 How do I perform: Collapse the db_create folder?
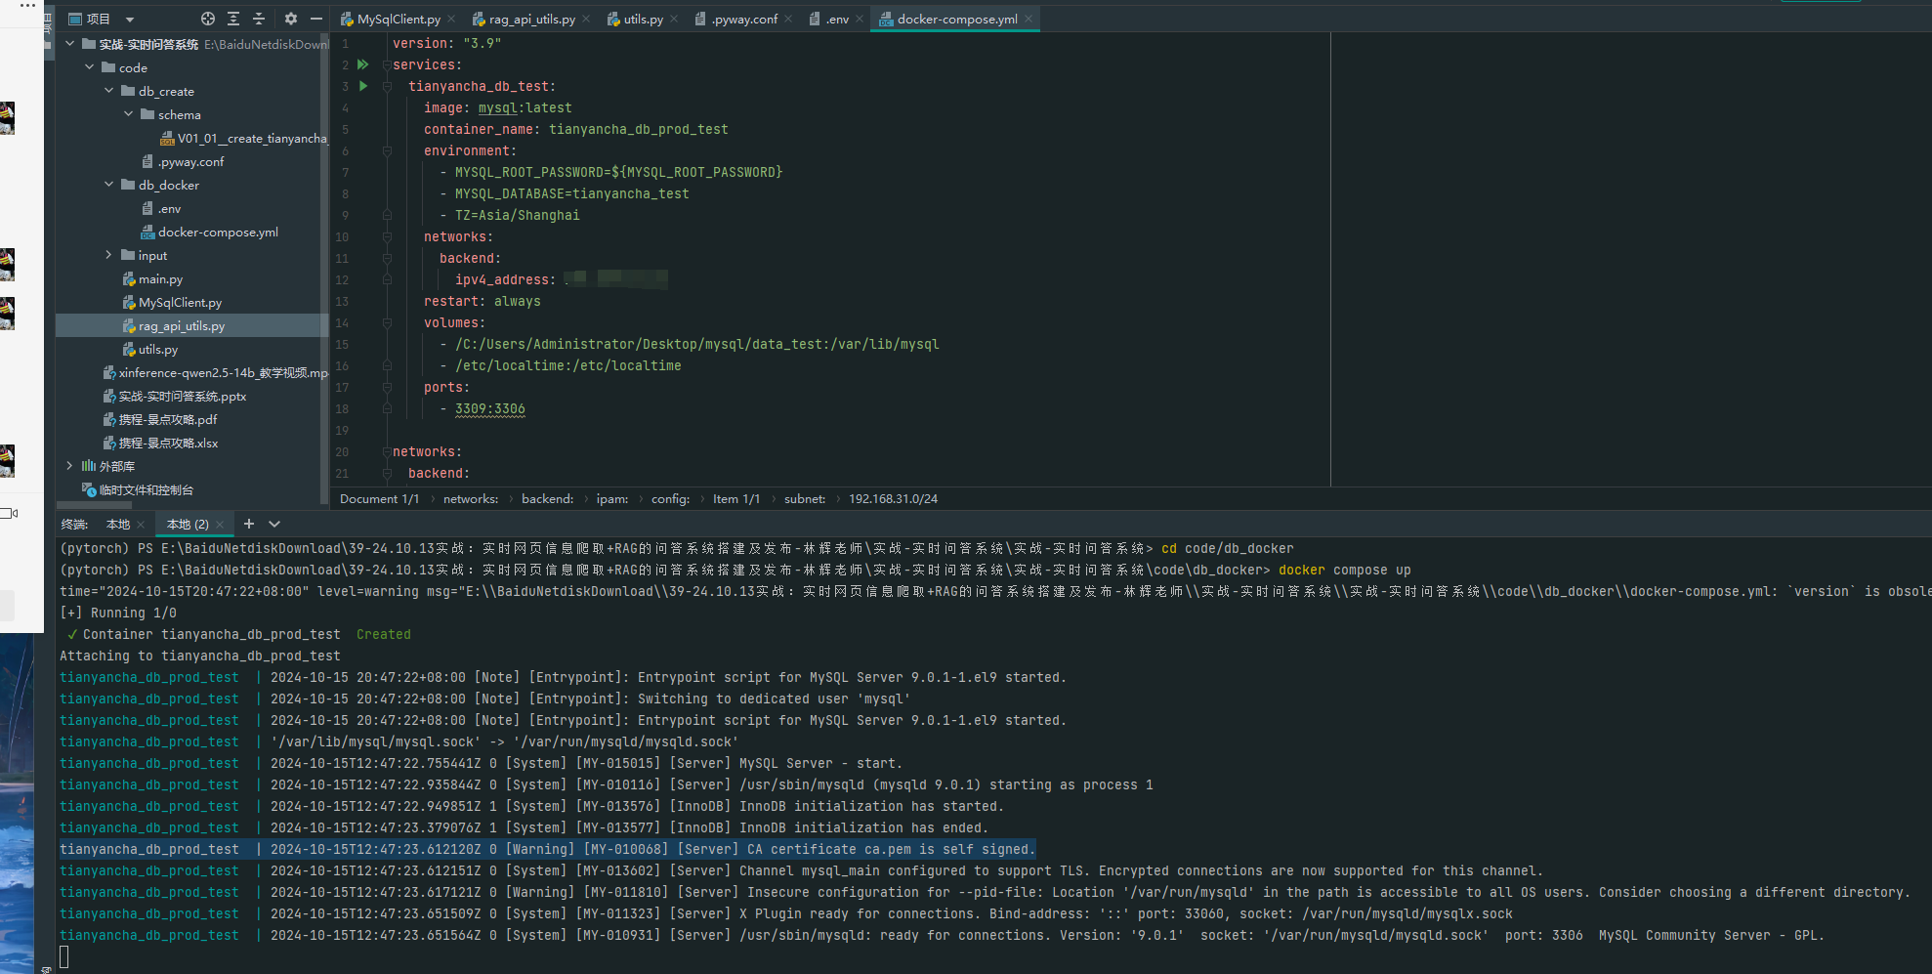click(109, 91)
